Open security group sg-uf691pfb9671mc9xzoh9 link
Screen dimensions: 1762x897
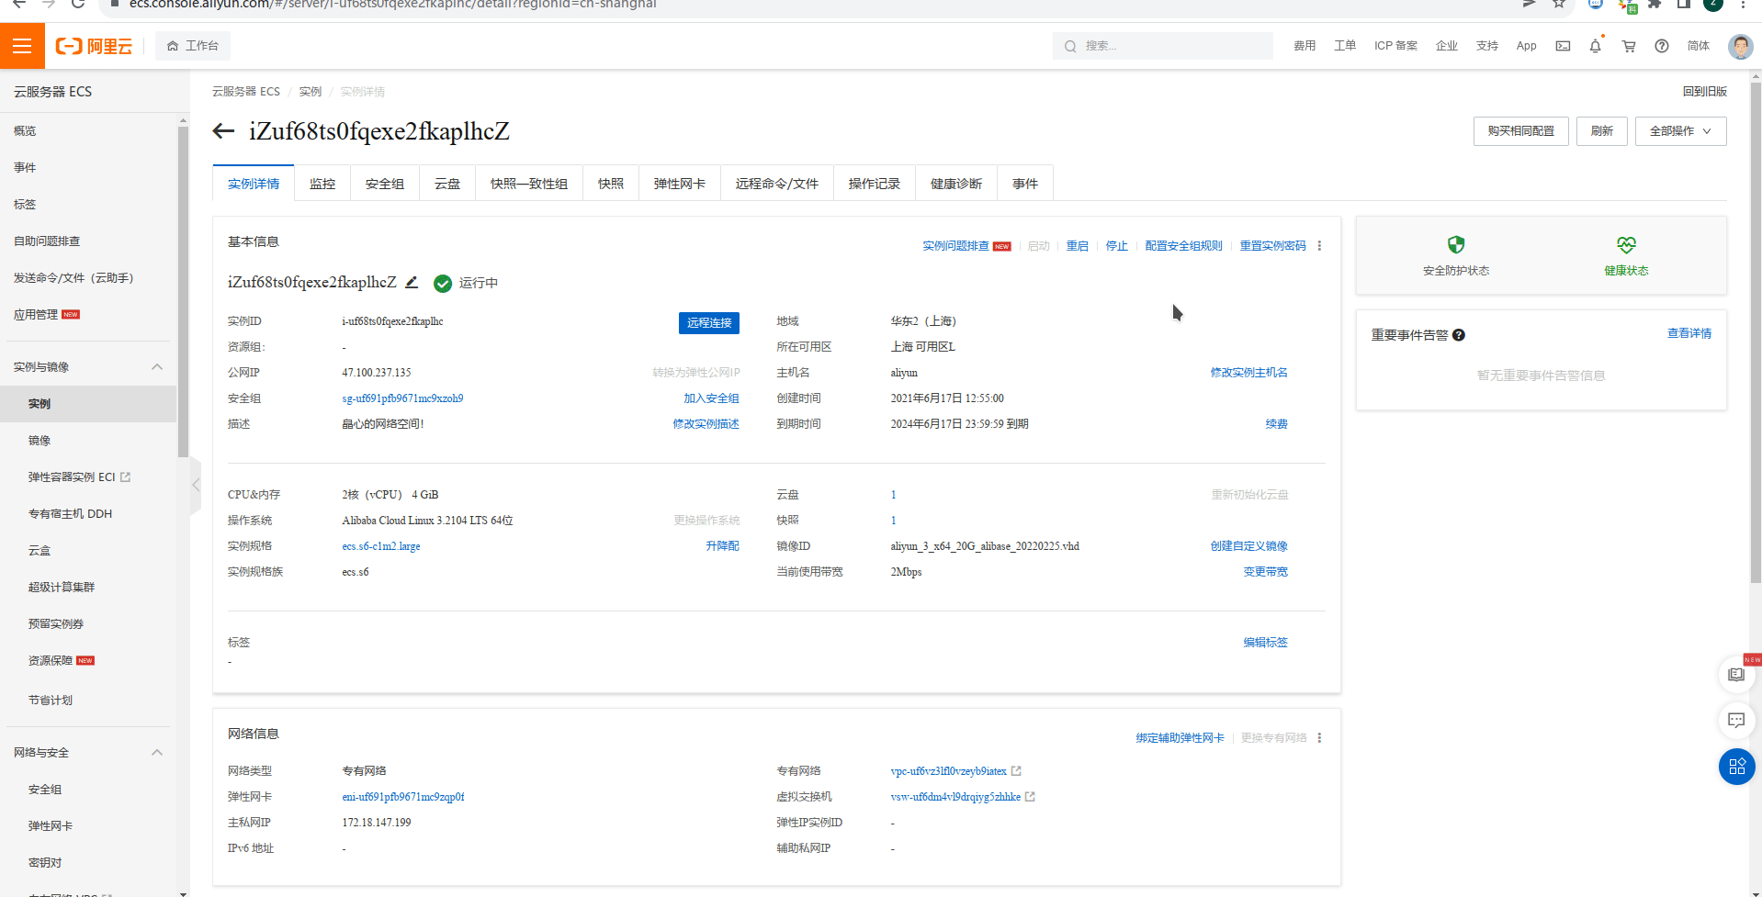click(x=402, y=398)
